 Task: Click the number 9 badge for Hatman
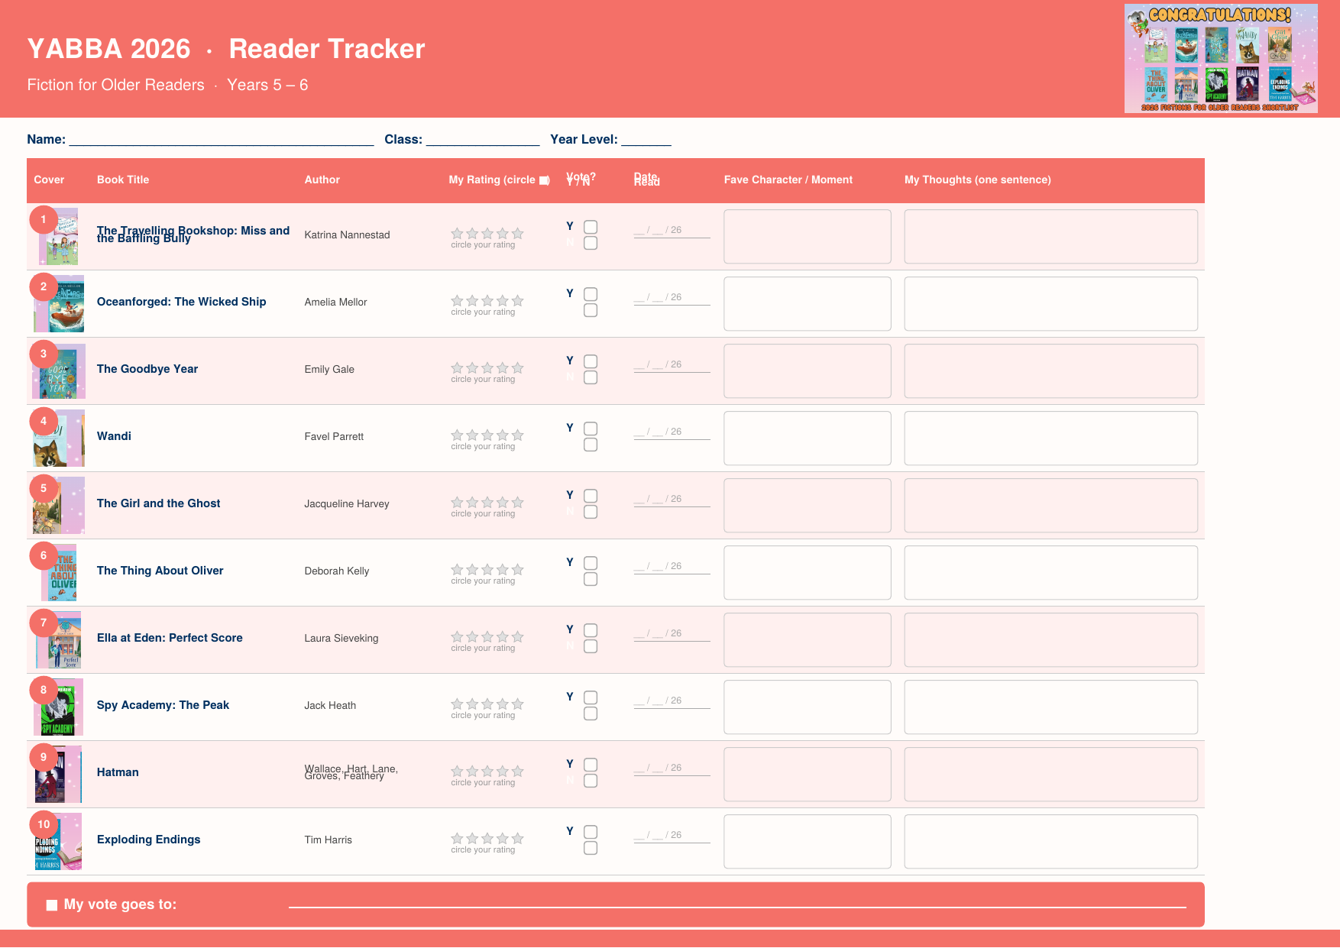coord(44,757)
